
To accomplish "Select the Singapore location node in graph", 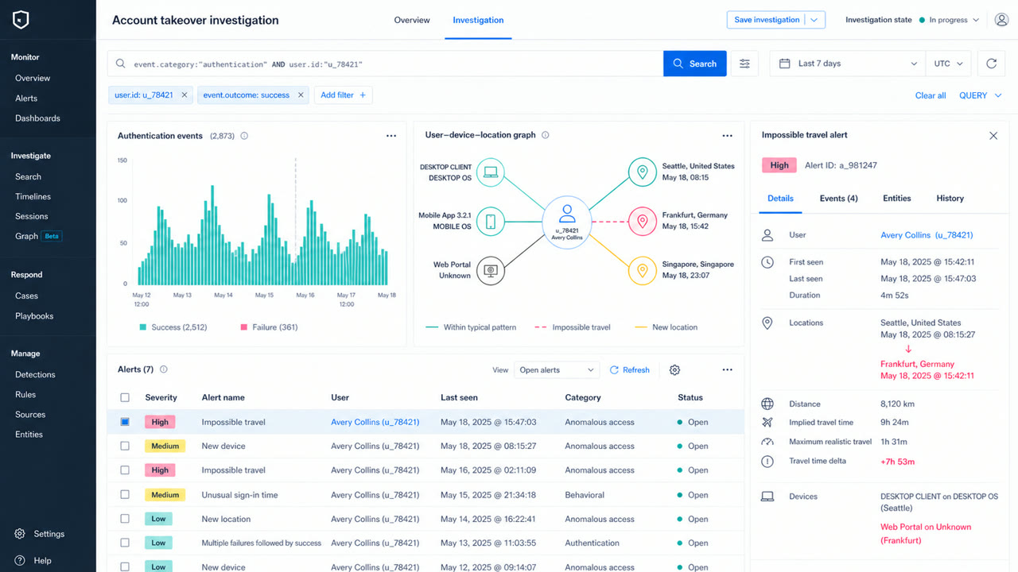I will (x=642, y=270).
